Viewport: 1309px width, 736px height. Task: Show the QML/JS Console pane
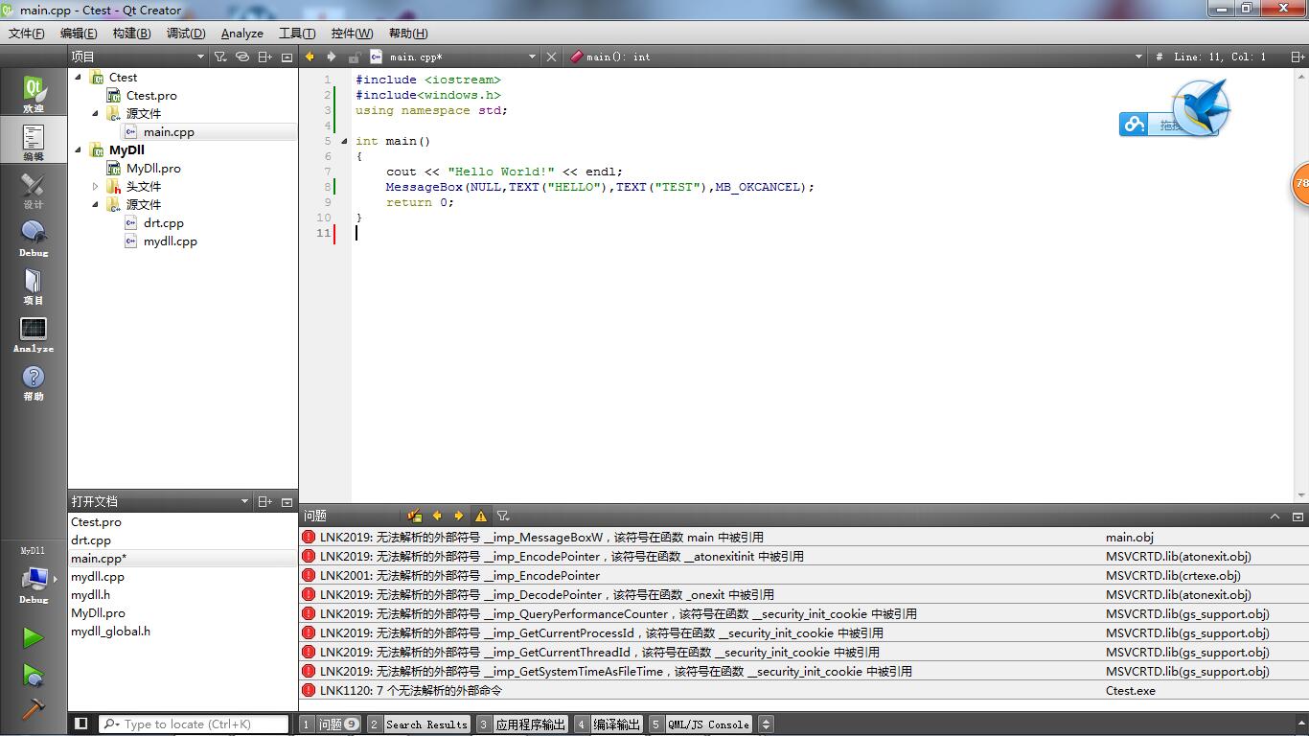click(x=700, y=724)
